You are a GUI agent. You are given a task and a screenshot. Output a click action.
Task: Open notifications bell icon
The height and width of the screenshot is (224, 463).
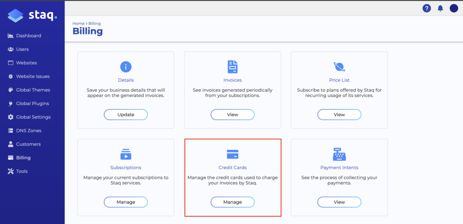coord(440,8)
